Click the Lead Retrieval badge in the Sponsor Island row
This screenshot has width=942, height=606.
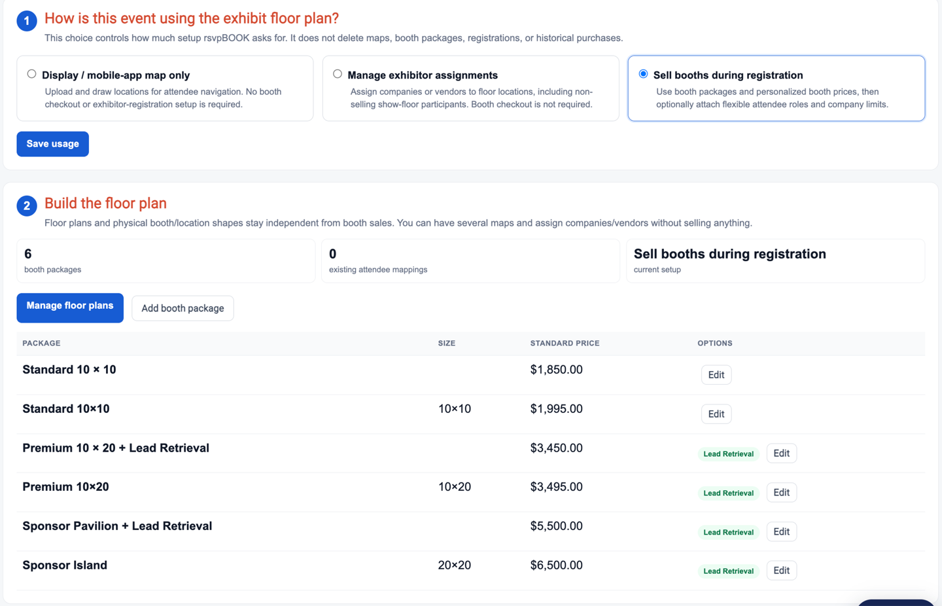(x=729, y=571)
